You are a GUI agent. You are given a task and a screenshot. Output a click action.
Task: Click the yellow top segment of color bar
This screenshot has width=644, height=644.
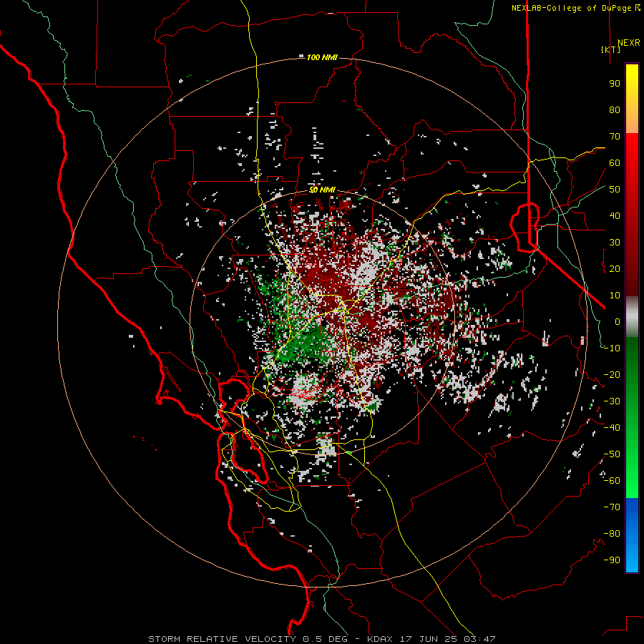coord(632,99)
